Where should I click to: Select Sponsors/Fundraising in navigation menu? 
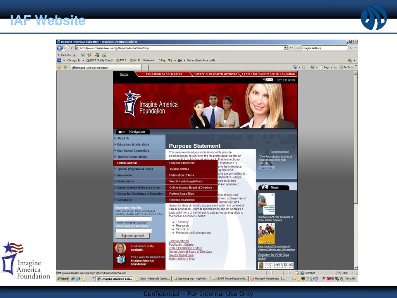click(139, 157)
